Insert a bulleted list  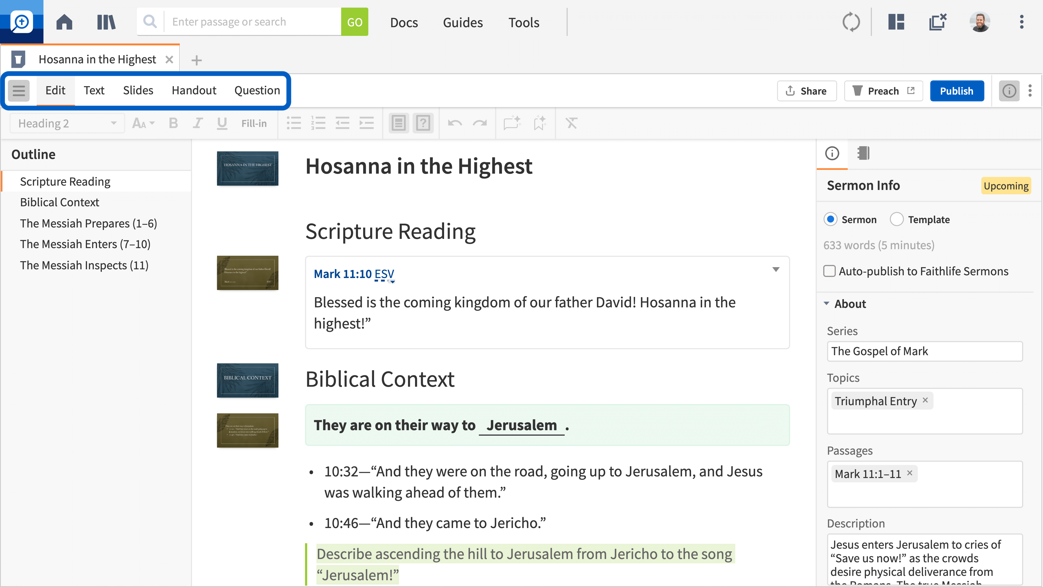point(294,123)
